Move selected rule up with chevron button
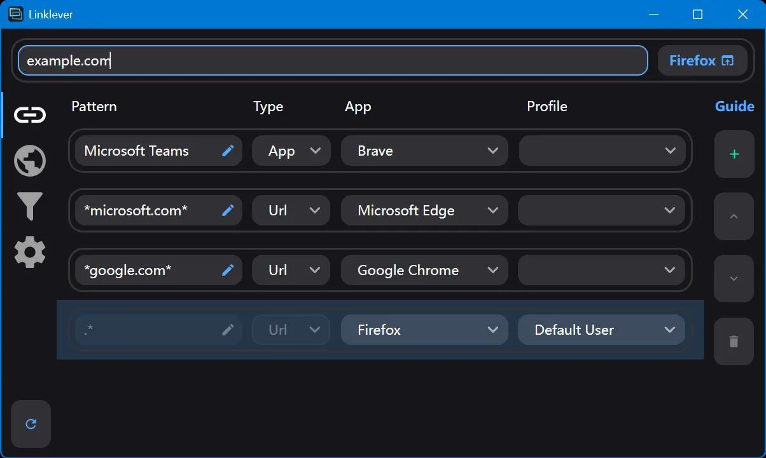Image resolution: width=766 pixels, height=458 pixels. point(734,217)
